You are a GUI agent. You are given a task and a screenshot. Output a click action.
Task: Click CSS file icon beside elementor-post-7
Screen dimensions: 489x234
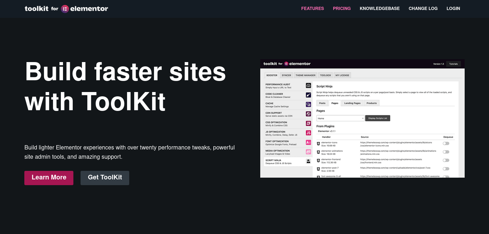318,169
